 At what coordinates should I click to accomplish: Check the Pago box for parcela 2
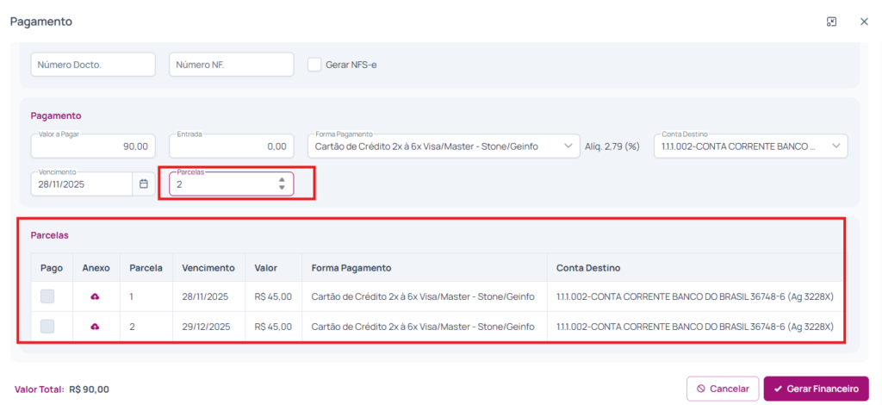point(47,327)
